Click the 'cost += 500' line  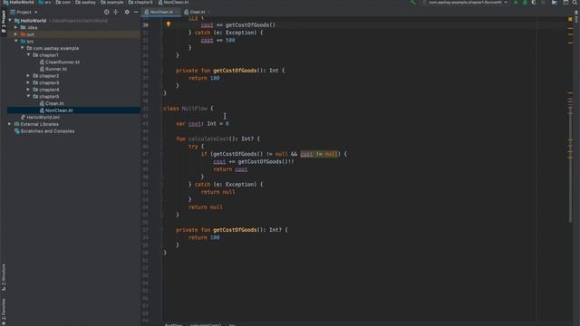217,40
